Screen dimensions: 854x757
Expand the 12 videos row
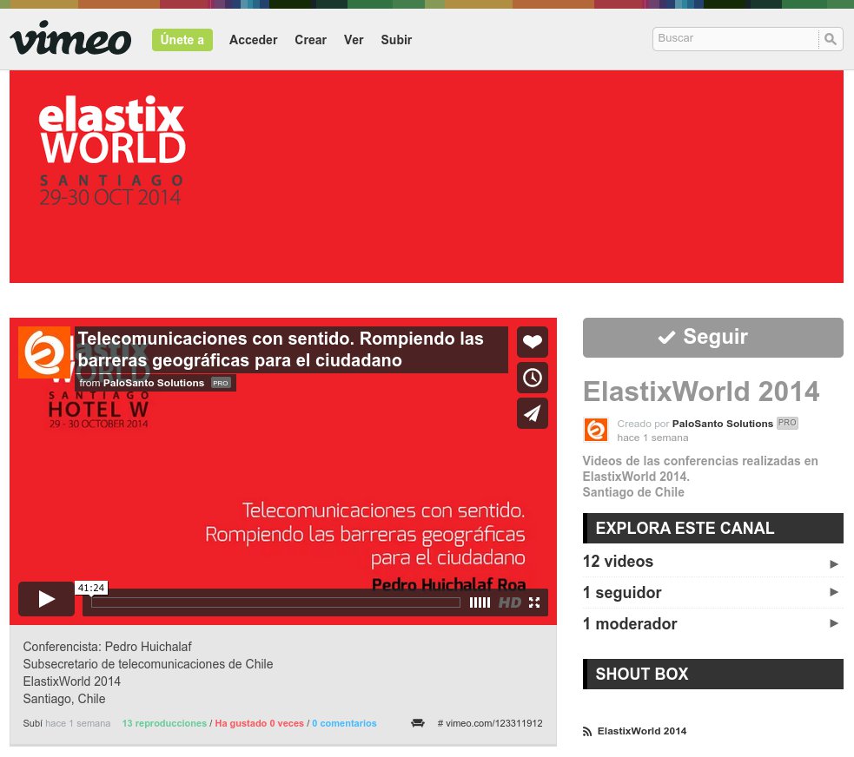pos(712,562)
